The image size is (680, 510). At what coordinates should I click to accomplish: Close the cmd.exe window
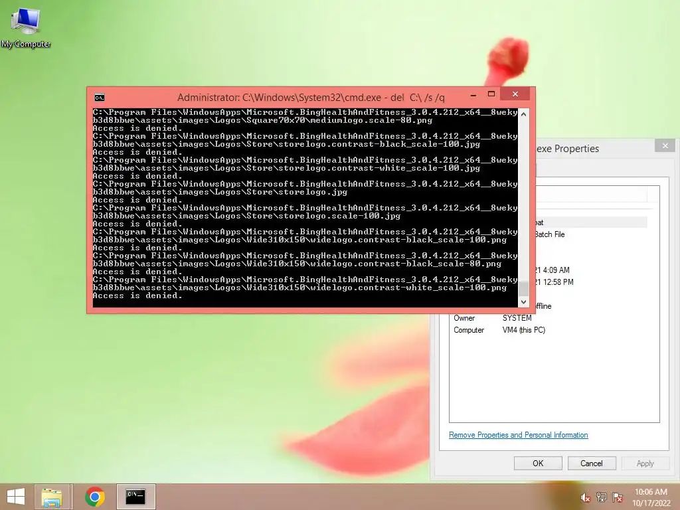click(515, 94)
